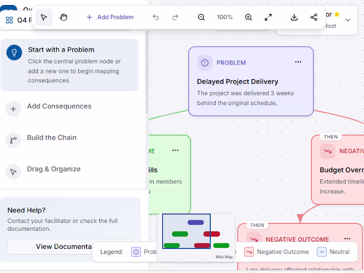
Task: Open the share options
Action: 313,17
